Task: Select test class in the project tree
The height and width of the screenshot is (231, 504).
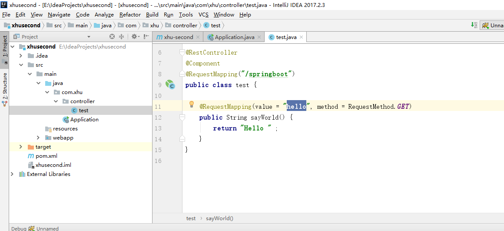Action: [x=80, y=111]
